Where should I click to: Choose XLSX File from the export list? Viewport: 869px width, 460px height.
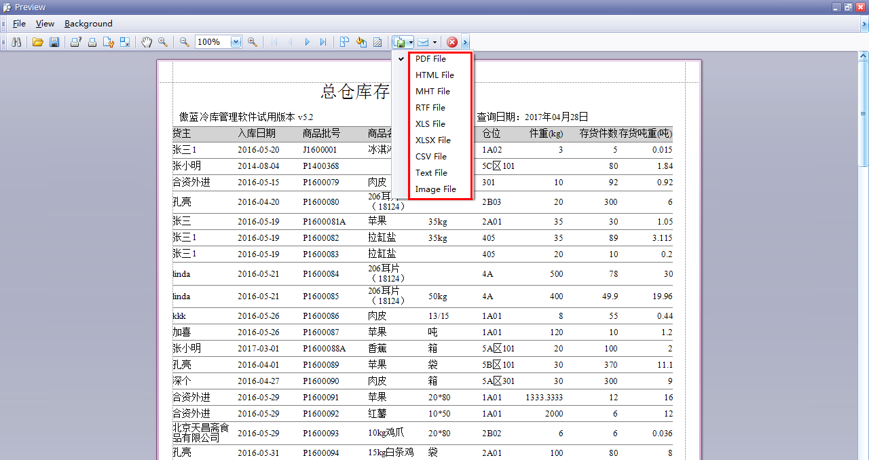click(x=432, y=140)
